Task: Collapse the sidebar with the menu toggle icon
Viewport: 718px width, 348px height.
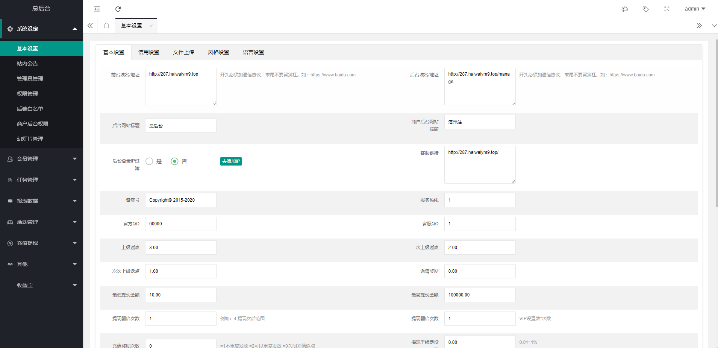Action: [97, 9]
